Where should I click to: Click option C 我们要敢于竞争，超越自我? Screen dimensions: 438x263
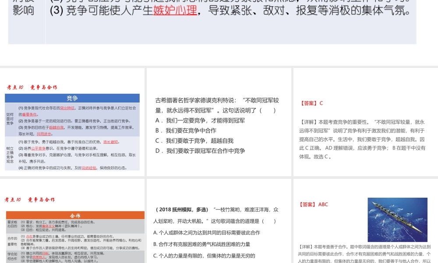(194, 141)
